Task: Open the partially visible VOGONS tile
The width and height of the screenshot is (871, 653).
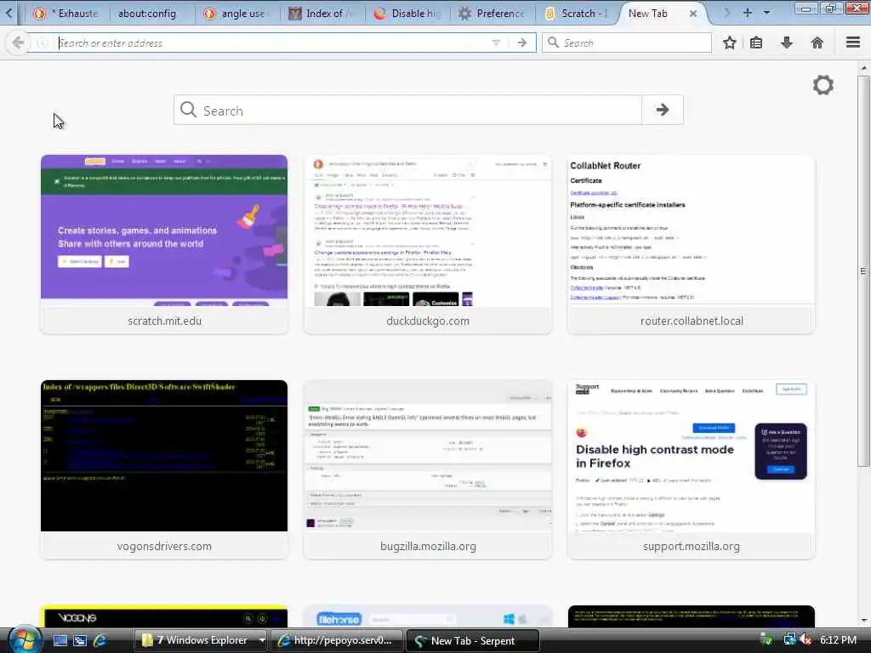Action: pyautogui.click(x=164, y=617)
